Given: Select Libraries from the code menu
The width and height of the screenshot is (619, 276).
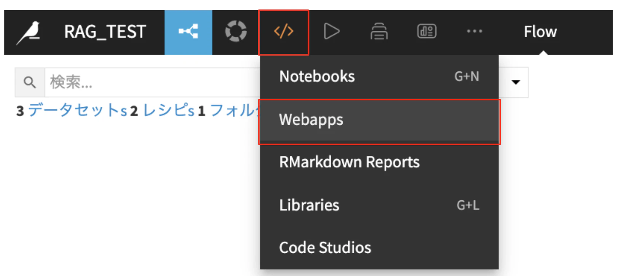Looking at the screenshot, I should [x=379, y=205].
